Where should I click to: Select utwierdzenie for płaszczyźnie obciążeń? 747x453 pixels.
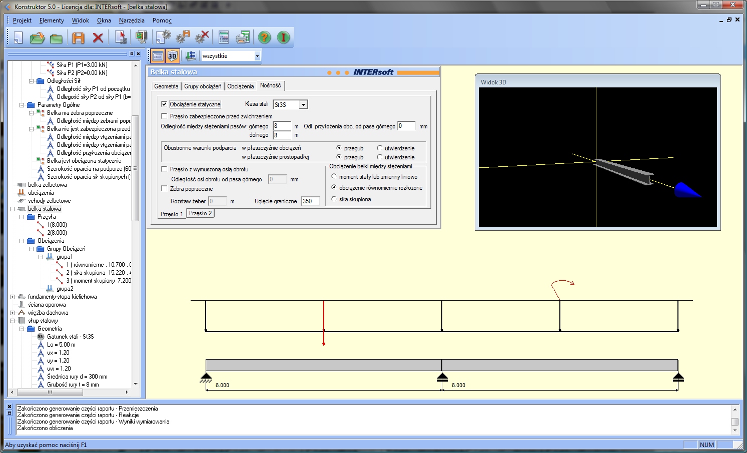pyautogui.click(x=379, y=148)
